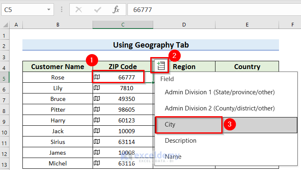
Task: Click the cell containing Rose
Action: [58, 77]
